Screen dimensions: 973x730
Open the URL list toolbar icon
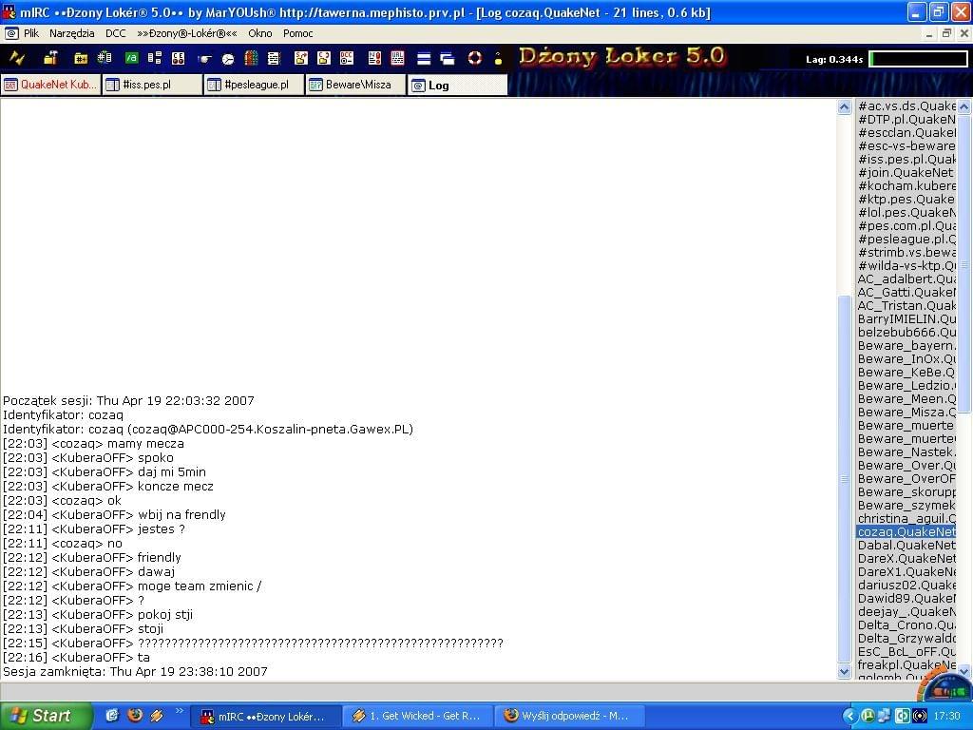tap(398, 58)
